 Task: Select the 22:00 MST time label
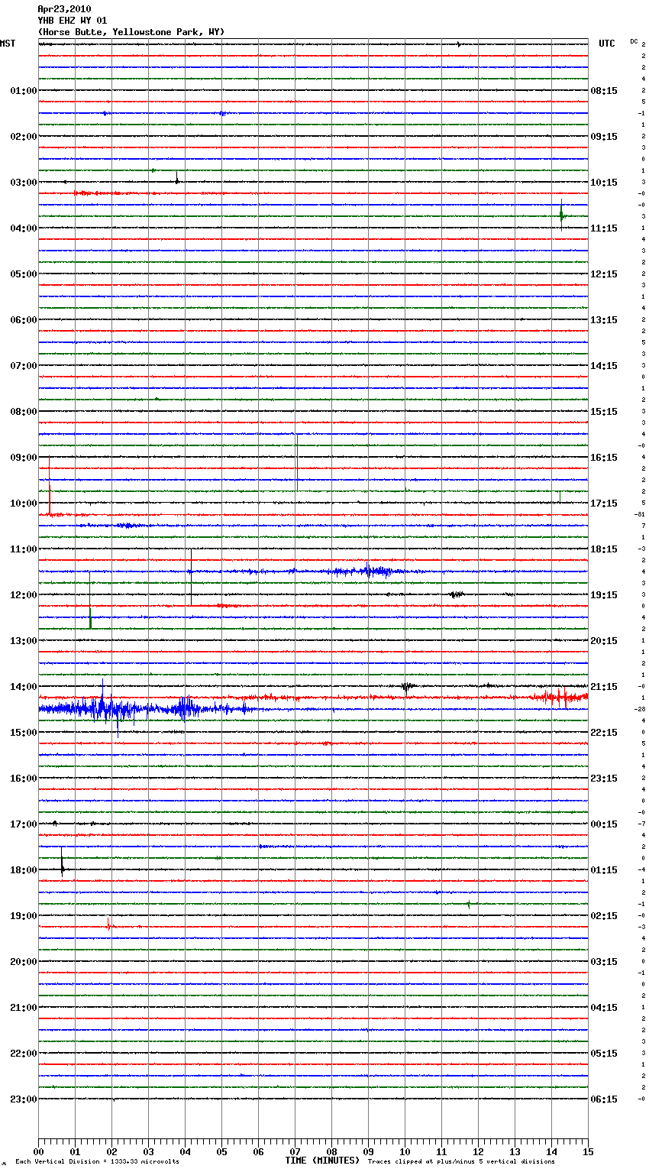pyautogui.click(x=24, y=1053)
